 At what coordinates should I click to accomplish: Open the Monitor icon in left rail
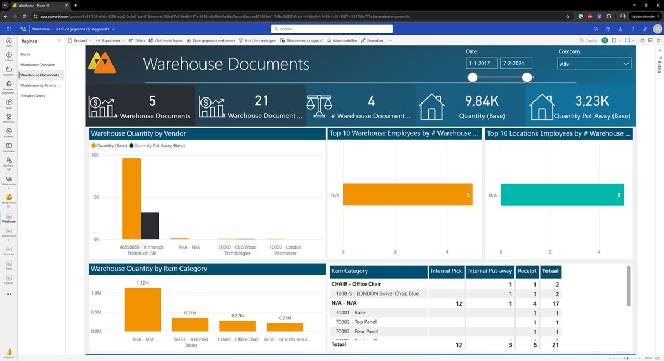[8, 131]
